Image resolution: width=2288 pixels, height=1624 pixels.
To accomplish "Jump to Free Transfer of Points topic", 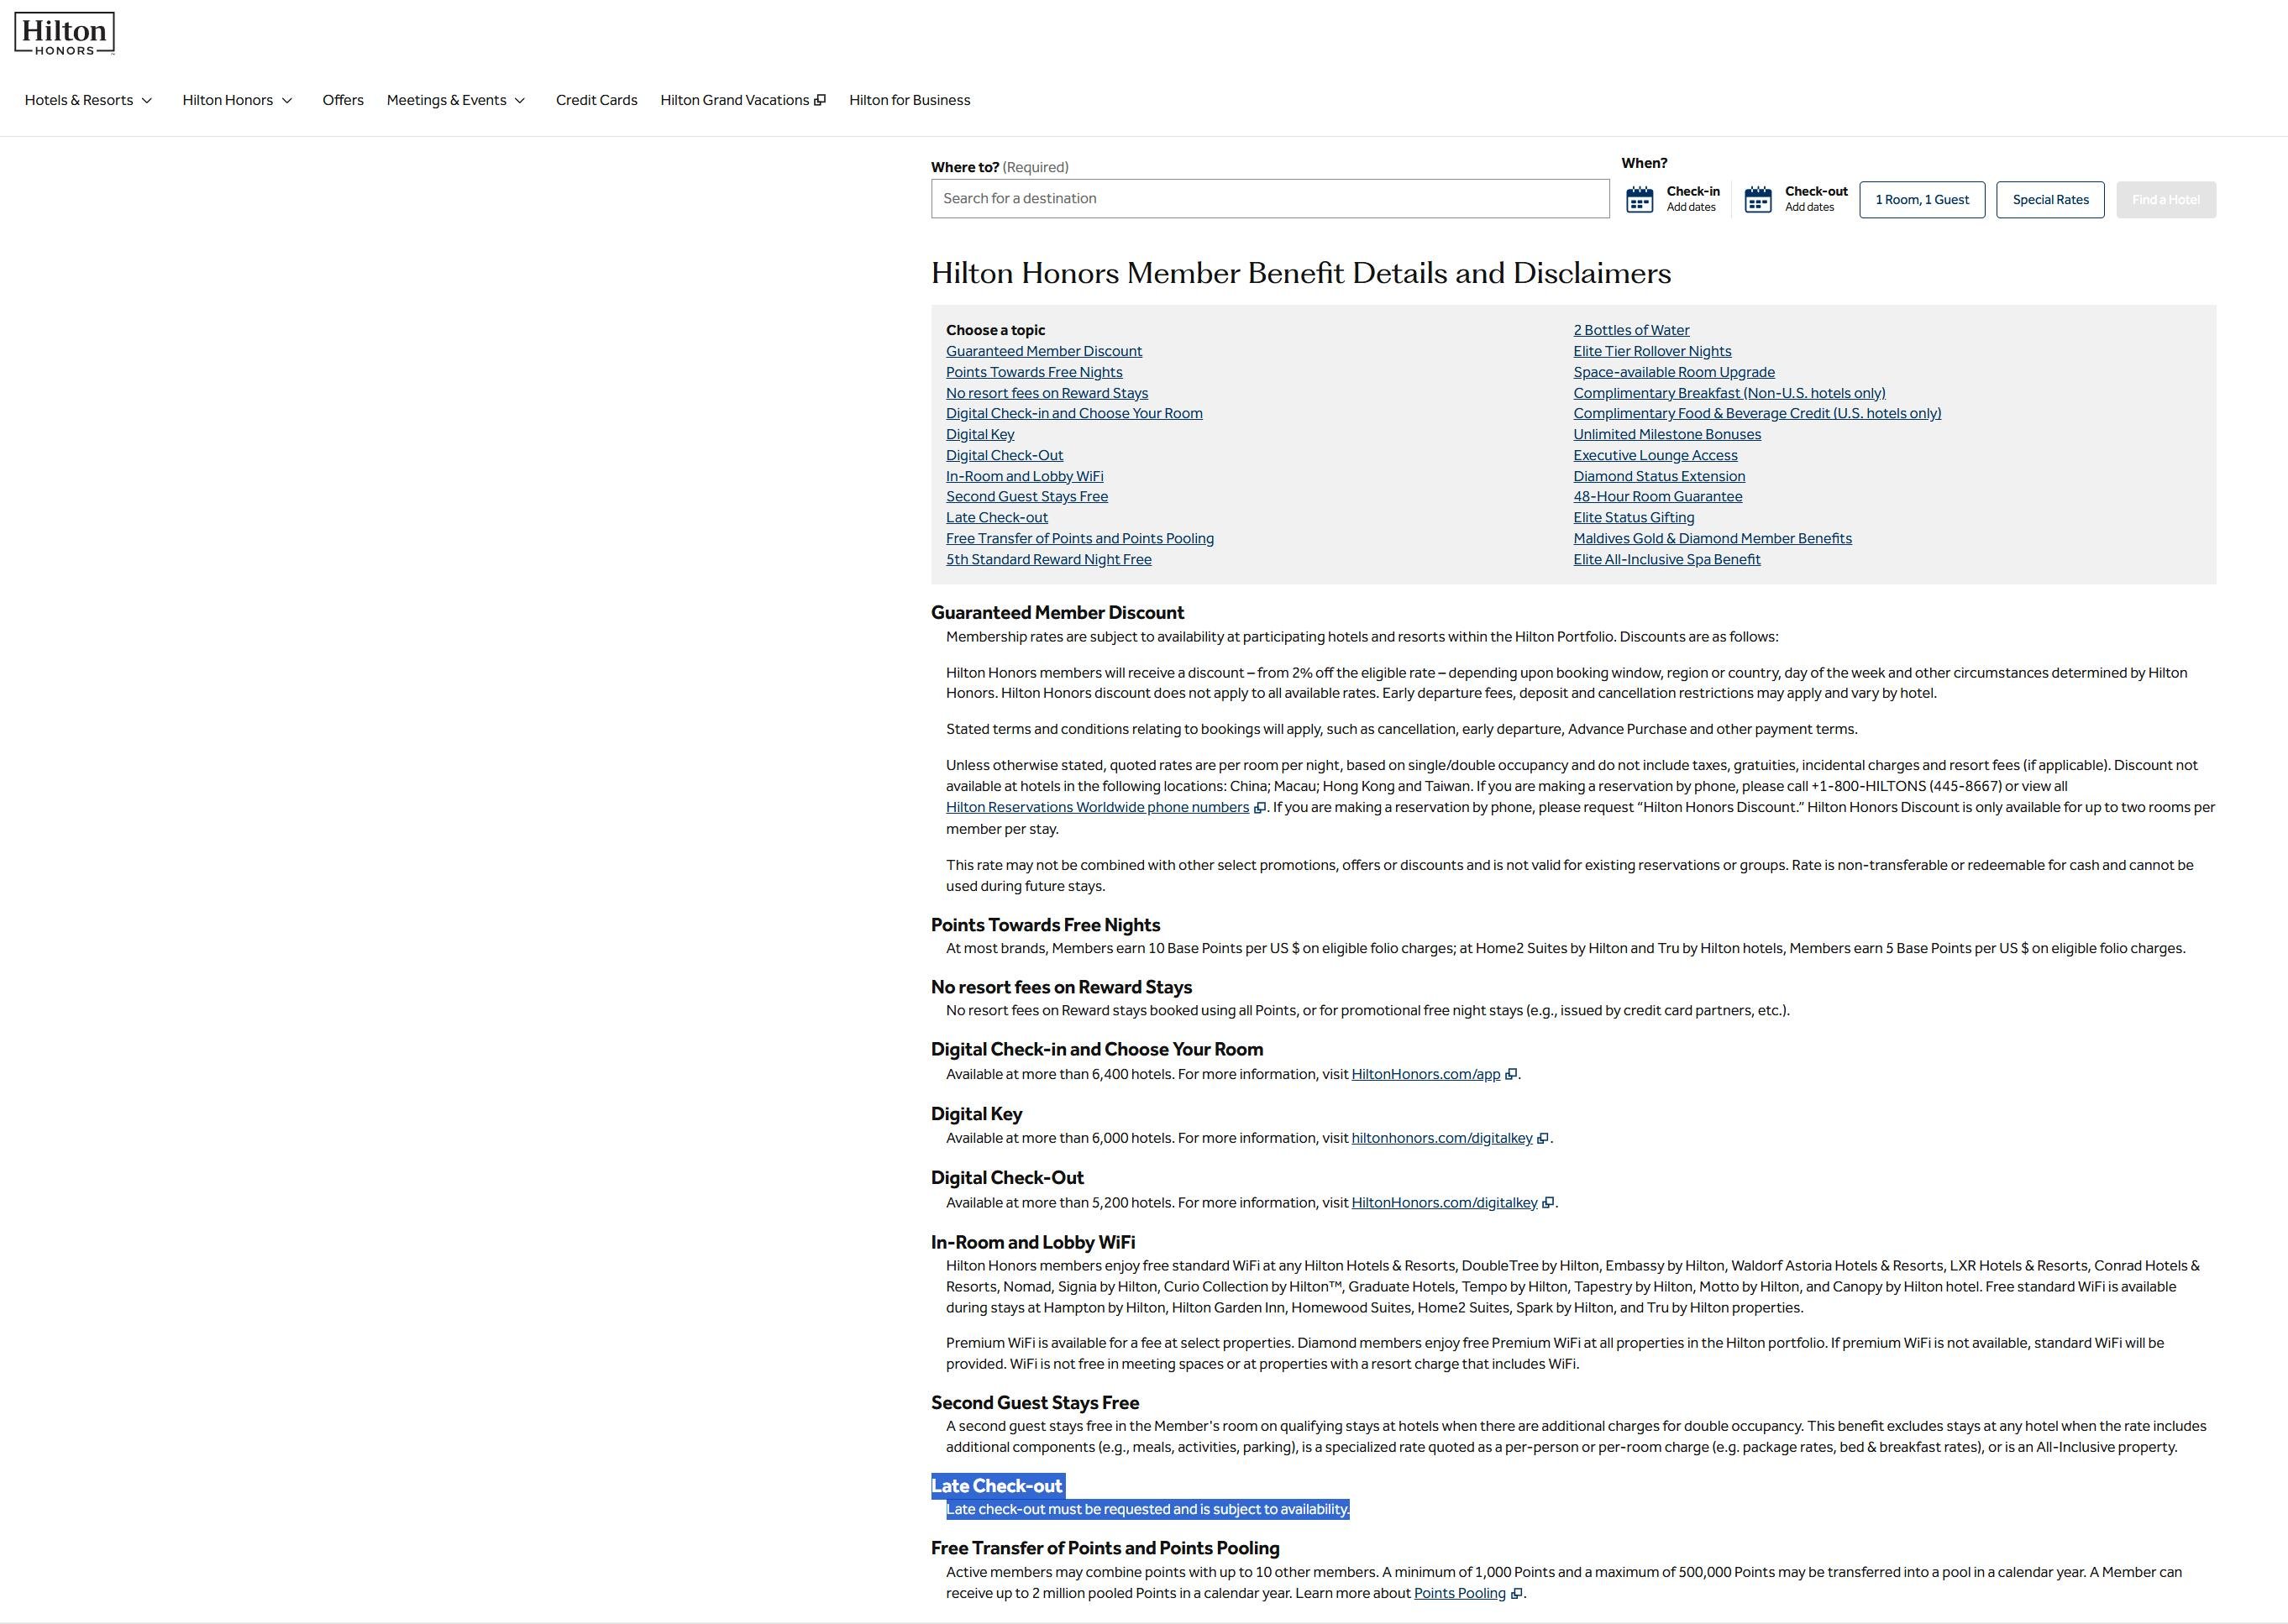I will (x=1080, y=538).
